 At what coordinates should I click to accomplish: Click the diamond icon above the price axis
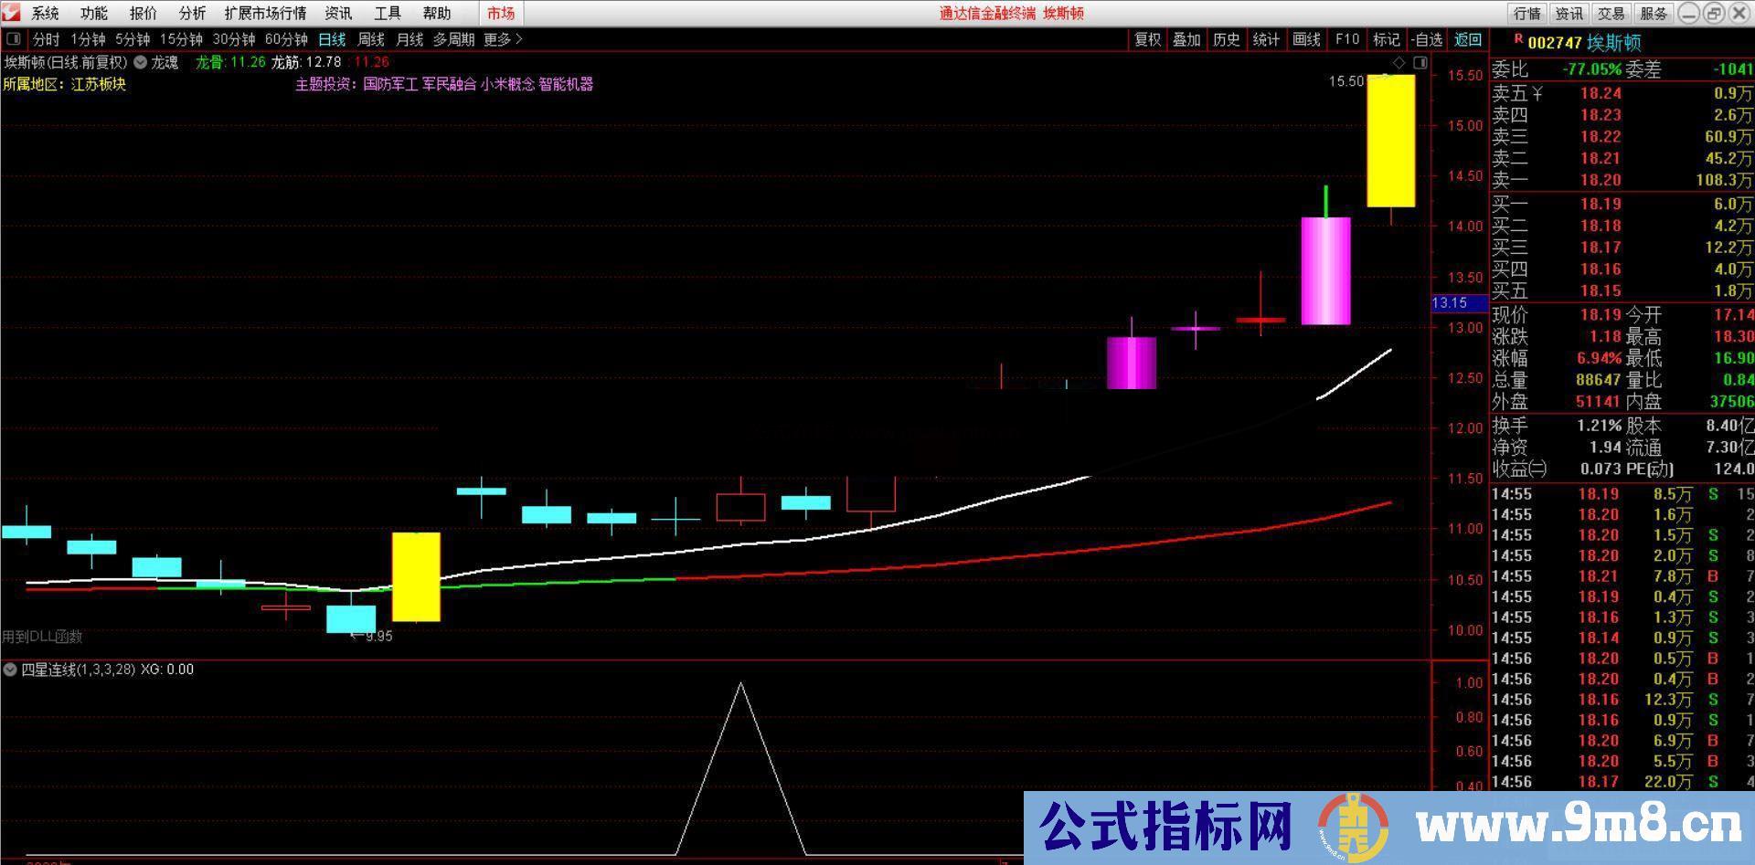pos(1399,62)
